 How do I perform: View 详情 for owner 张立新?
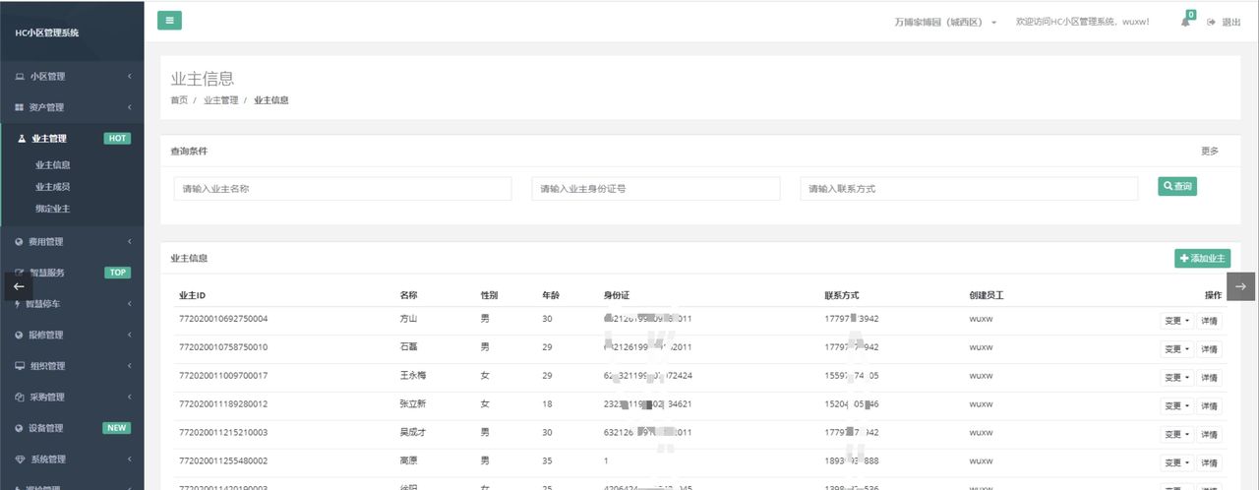point(1210,406)
